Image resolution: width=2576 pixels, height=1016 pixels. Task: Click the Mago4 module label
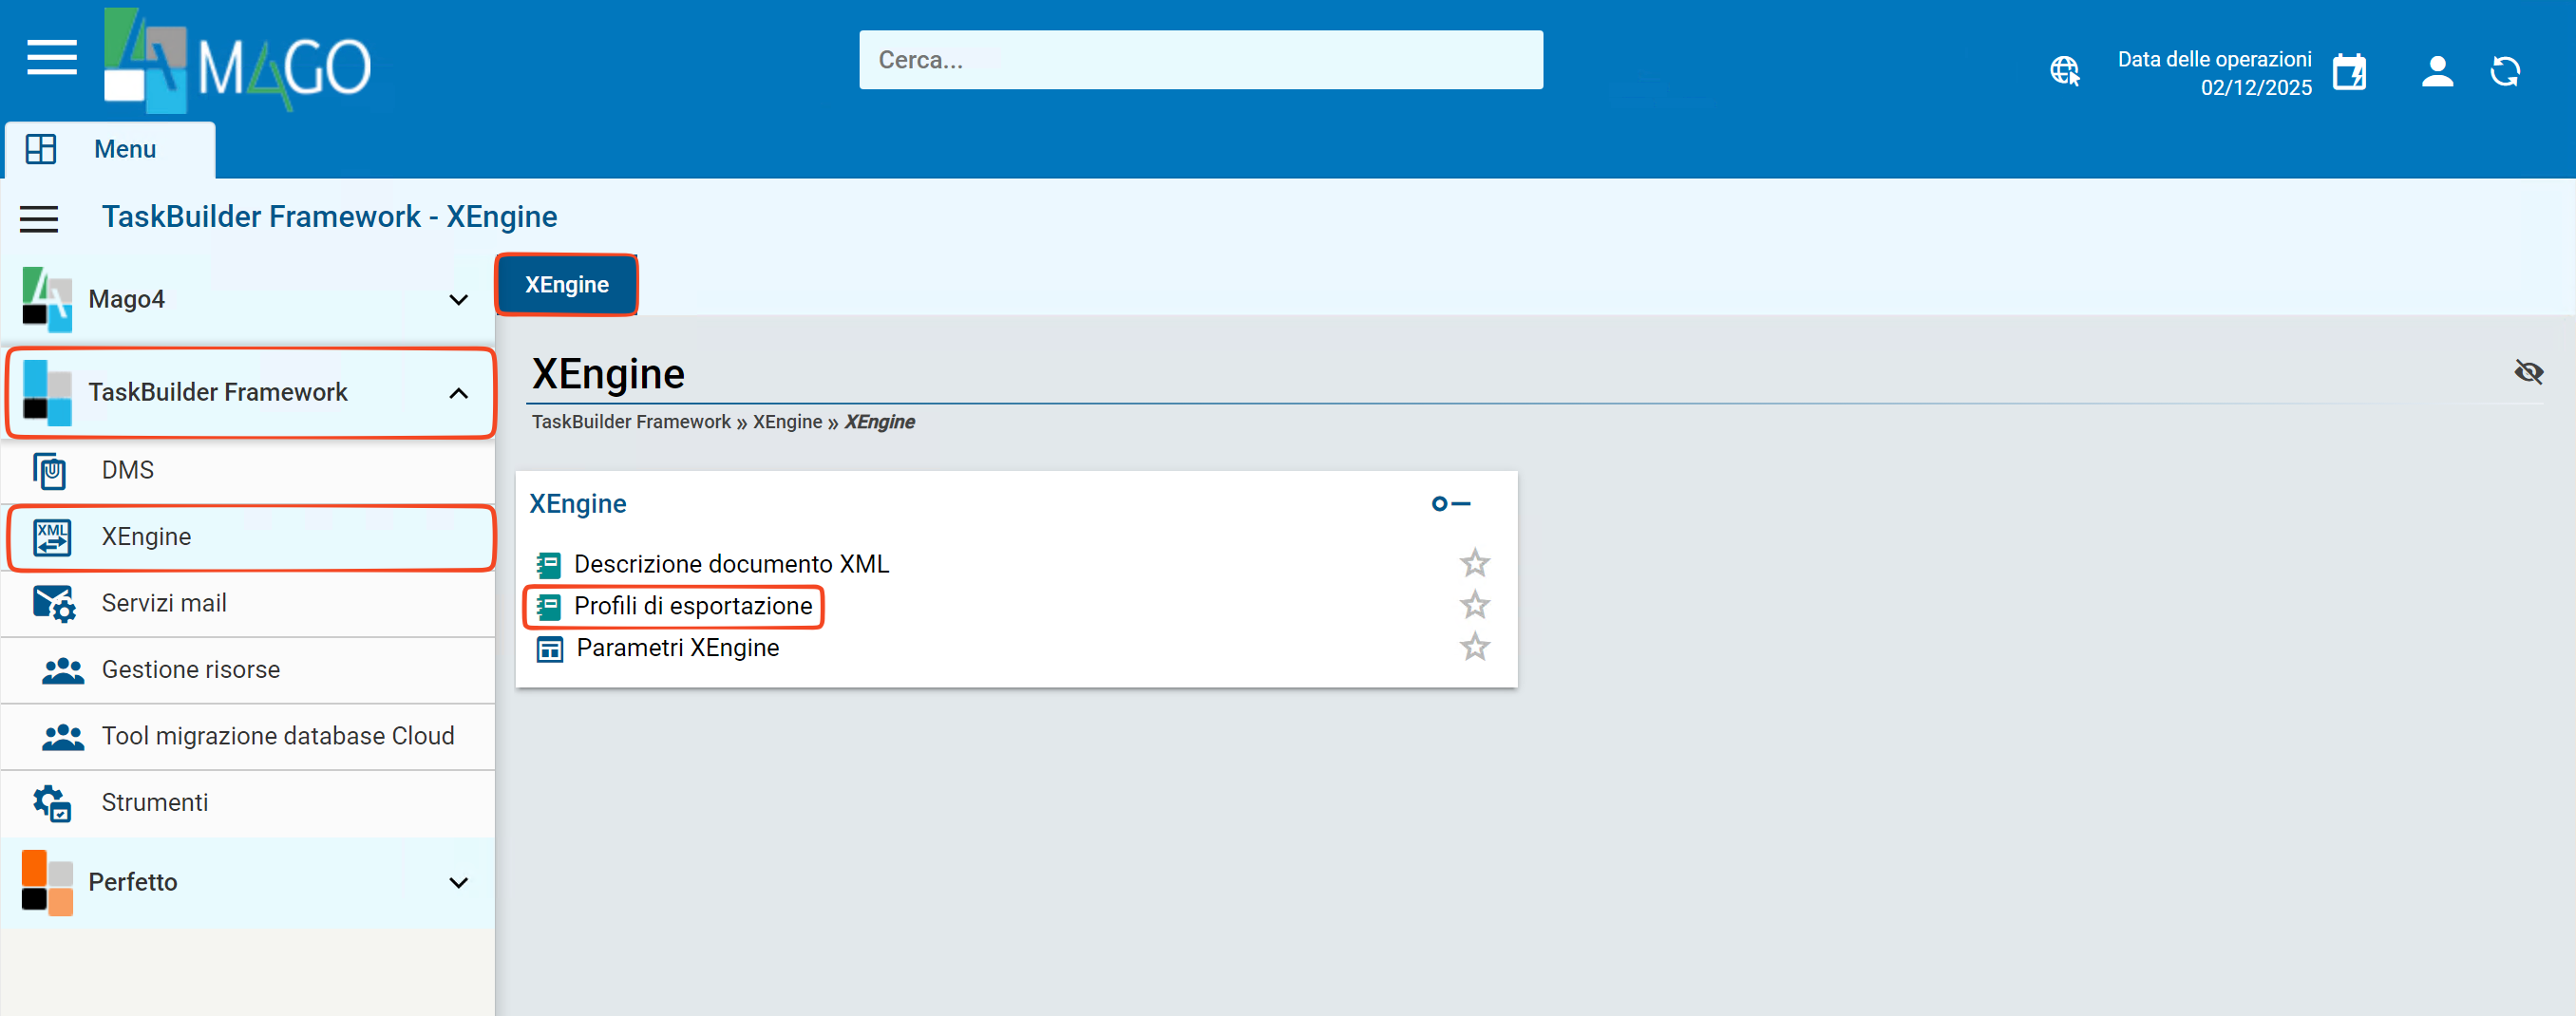(126, 300)
